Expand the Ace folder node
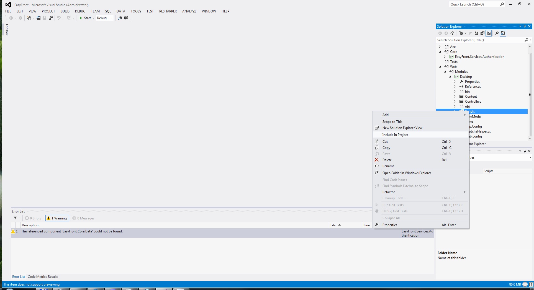The width and height of the screenshot is (534, 290). point(440,47)
